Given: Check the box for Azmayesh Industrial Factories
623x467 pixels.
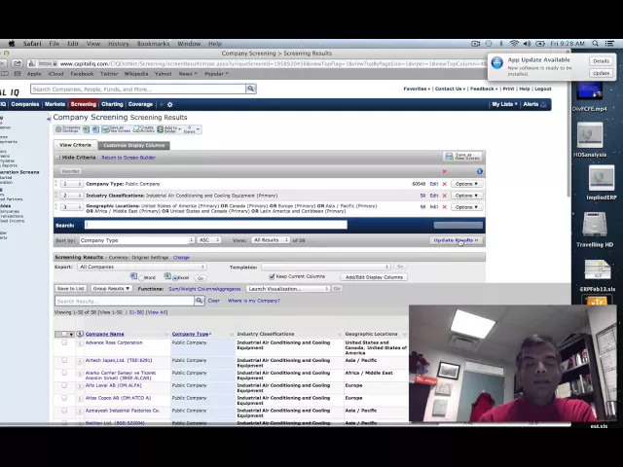Looking at the screenshot, I should click(64, 411).
